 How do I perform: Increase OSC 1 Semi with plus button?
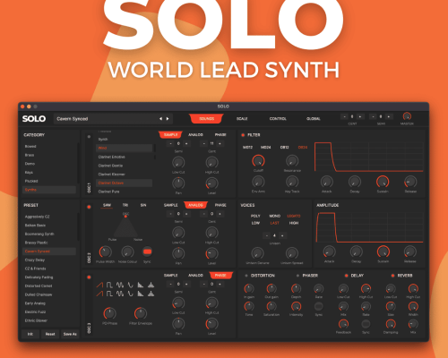pos(186,143)
